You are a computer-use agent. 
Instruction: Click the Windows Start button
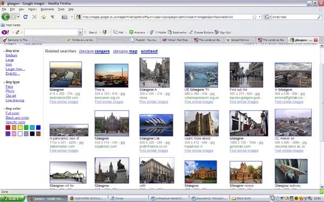[12, 198]
